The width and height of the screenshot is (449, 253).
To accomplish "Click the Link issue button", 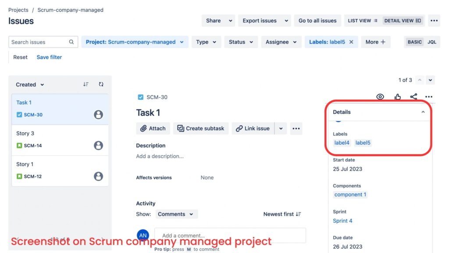I will pos(253,129).
